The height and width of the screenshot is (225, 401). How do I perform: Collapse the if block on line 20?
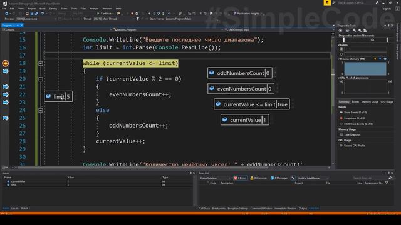41,79
